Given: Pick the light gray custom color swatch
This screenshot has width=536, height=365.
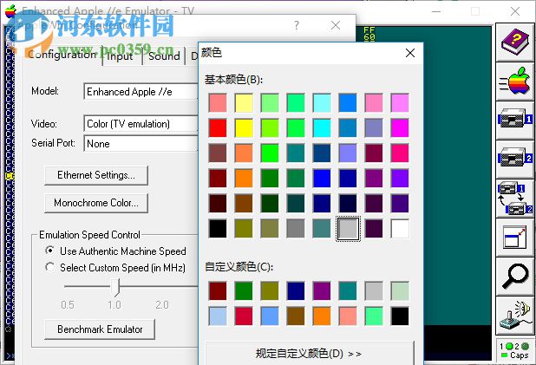Looking at the screenshot, I should coord(374,290).
